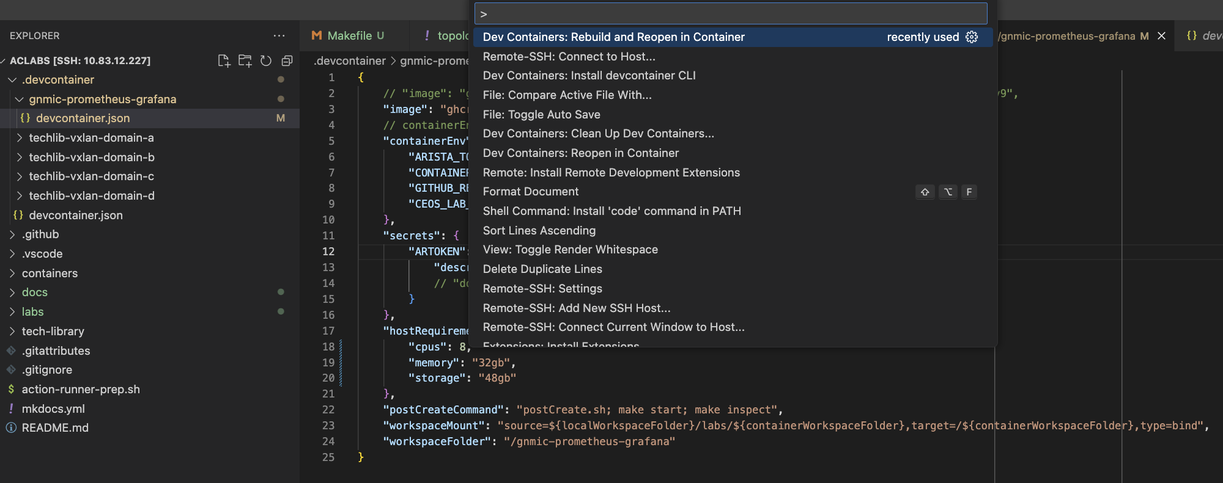The width and height of the screenshot is (1223, 483).
Task: Expand the .github folder
Action: click(12, 234)
